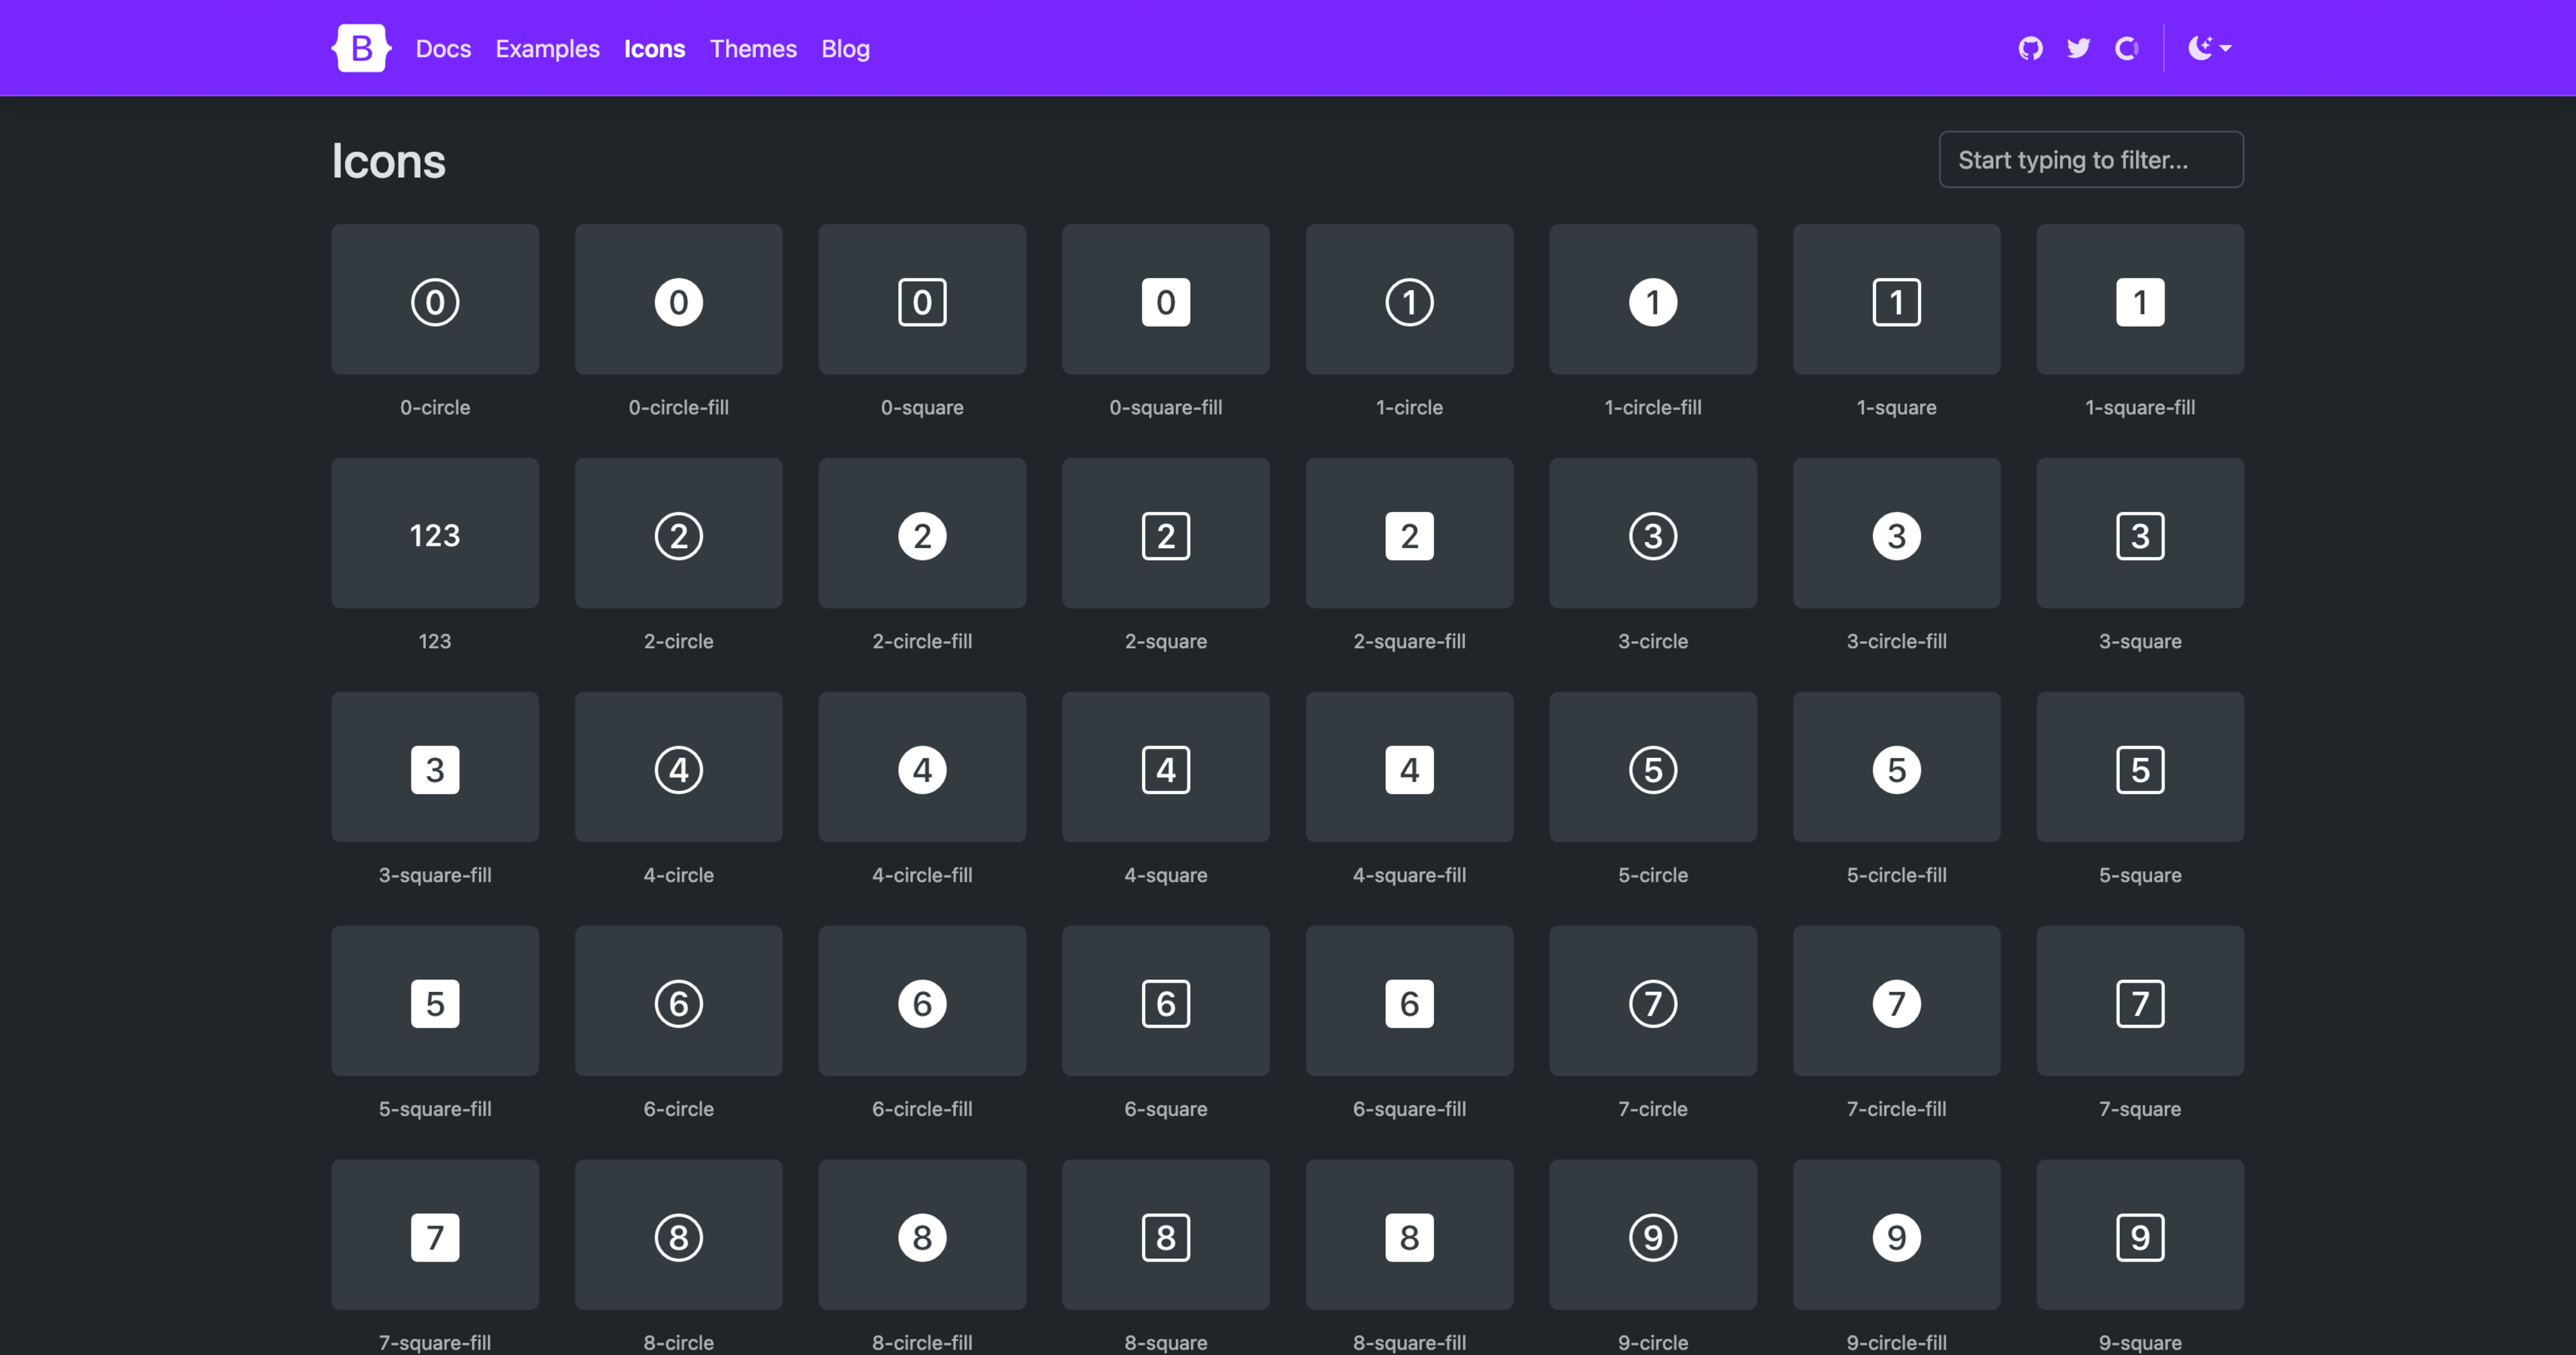
Task: Open the 7-circle icon tile
Action: coord(1653,1001)
